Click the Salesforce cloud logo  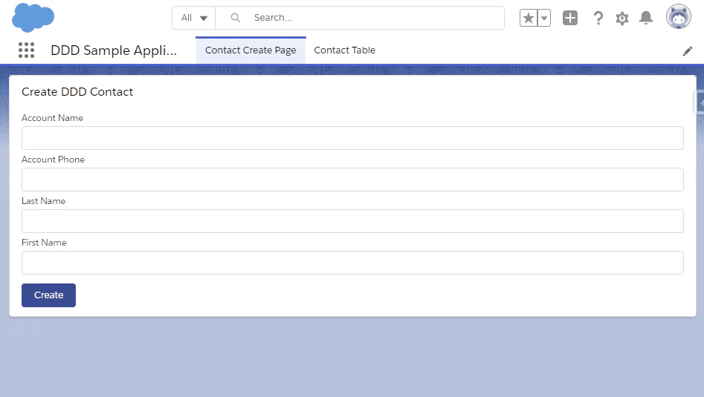click(x=33, y=18)
